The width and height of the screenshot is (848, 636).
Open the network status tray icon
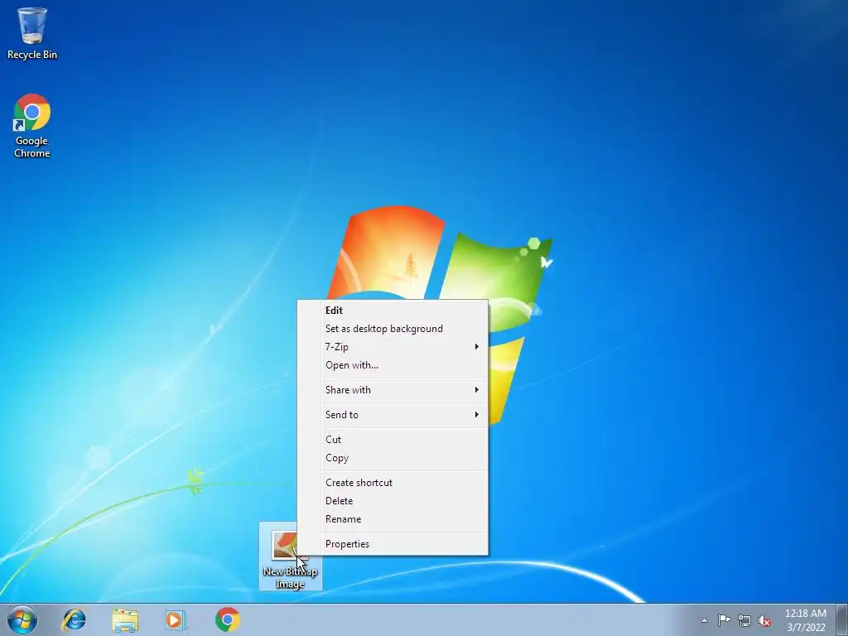click(744, 620)
